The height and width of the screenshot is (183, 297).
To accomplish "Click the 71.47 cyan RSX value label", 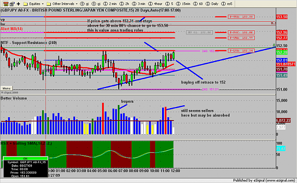I will (x=281, y=148).
